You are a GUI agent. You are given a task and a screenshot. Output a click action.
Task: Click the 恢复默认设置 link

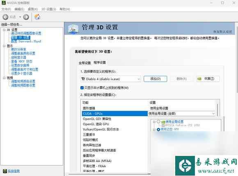tap(222, 32)
